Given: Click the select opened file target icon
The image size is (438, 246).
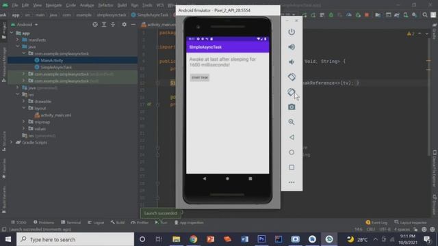Looking at the screenshot, I should [x=95, y=25].
